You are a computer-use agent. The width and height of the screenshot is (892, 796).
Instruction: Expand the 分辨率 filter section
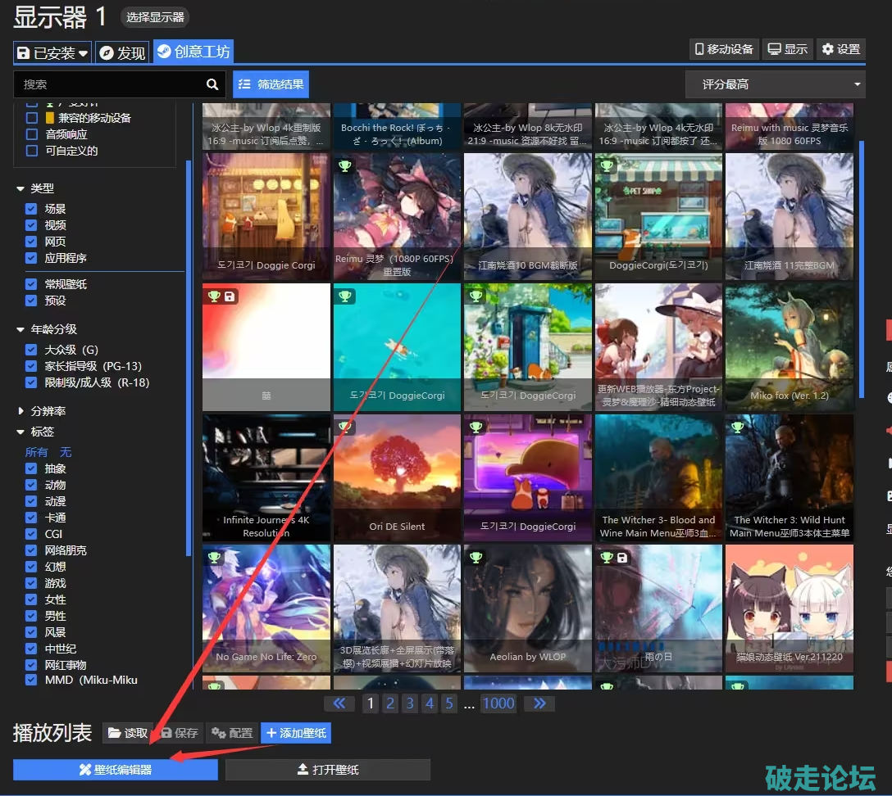pyautogui.click(x=21, y=411)
